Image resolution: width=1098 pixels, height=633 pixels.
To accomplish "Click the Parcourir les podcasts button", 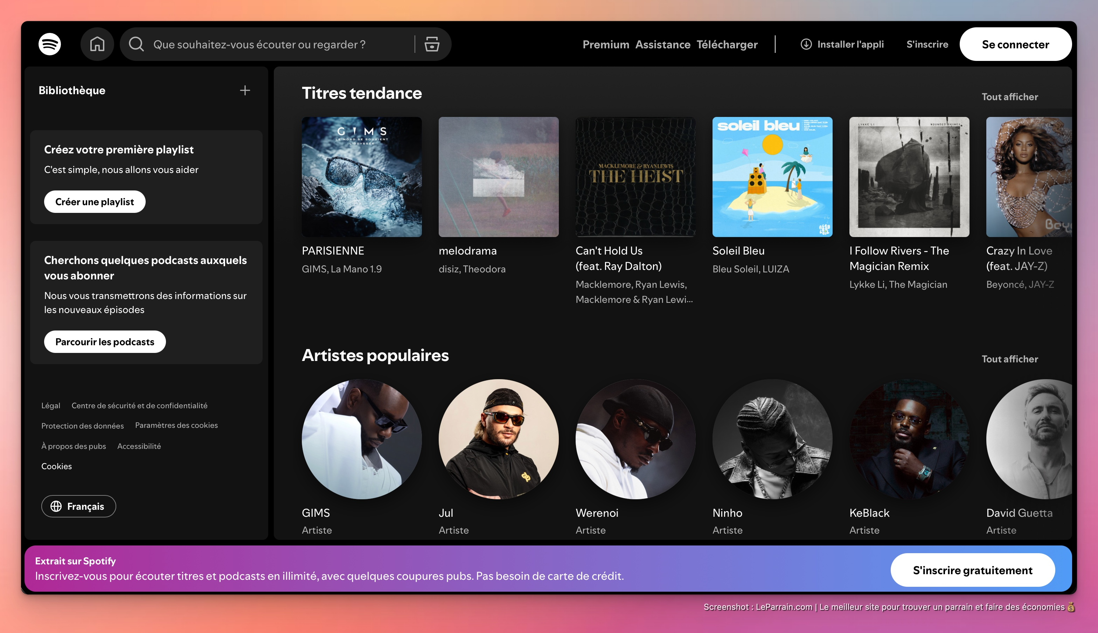I will (104, 341).
